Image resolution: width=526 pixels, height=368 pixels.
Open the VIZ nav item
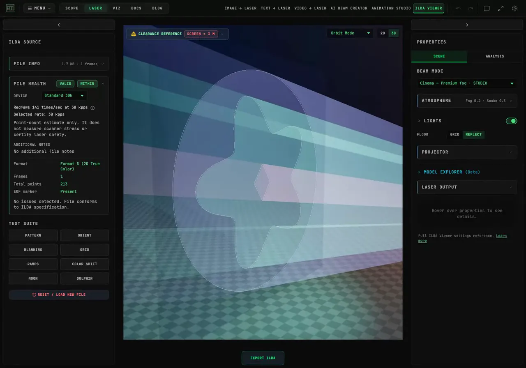point(117,8)
